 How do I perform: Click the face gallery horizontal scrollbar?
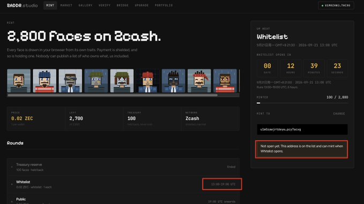[x=113, y=95]
